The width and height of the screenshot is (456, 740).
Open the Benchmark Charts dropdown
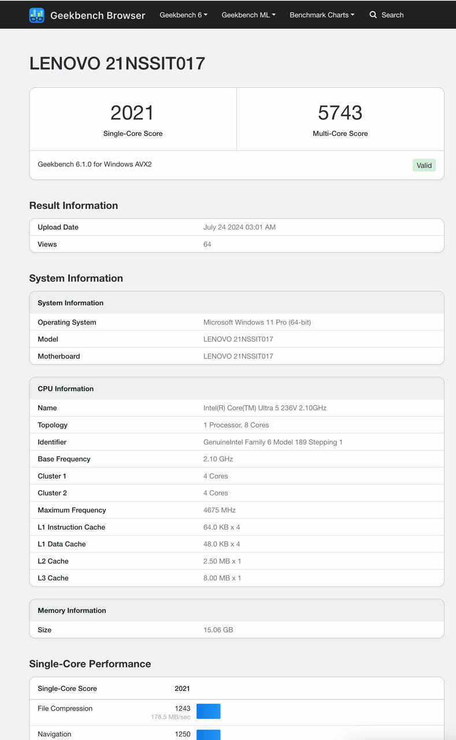click(322, 15)
